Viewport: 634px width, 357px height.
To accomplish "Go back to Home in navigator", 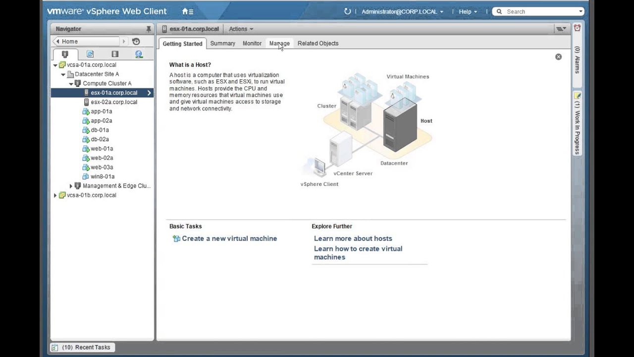I will click(86, 42).
